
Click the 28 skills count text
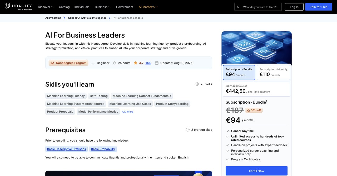click(x=206, y=84)
